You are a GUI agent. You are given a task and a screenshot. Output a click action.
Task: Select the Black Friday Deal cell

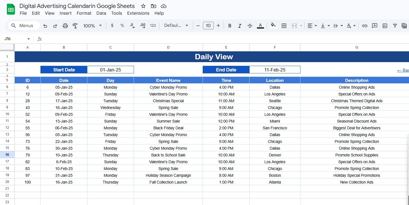[168, 128]
